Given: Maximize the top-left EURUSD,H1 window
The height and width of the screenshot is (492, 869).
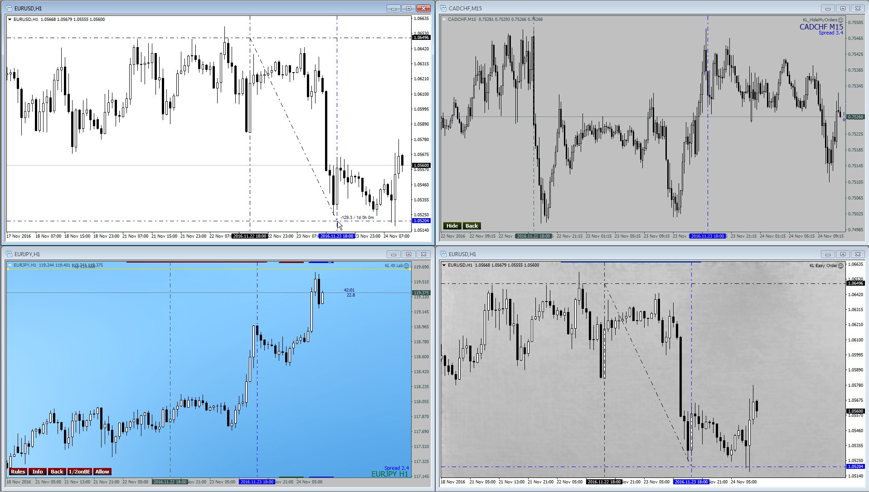Looking at the screenshot, I should tap(408, 9).
